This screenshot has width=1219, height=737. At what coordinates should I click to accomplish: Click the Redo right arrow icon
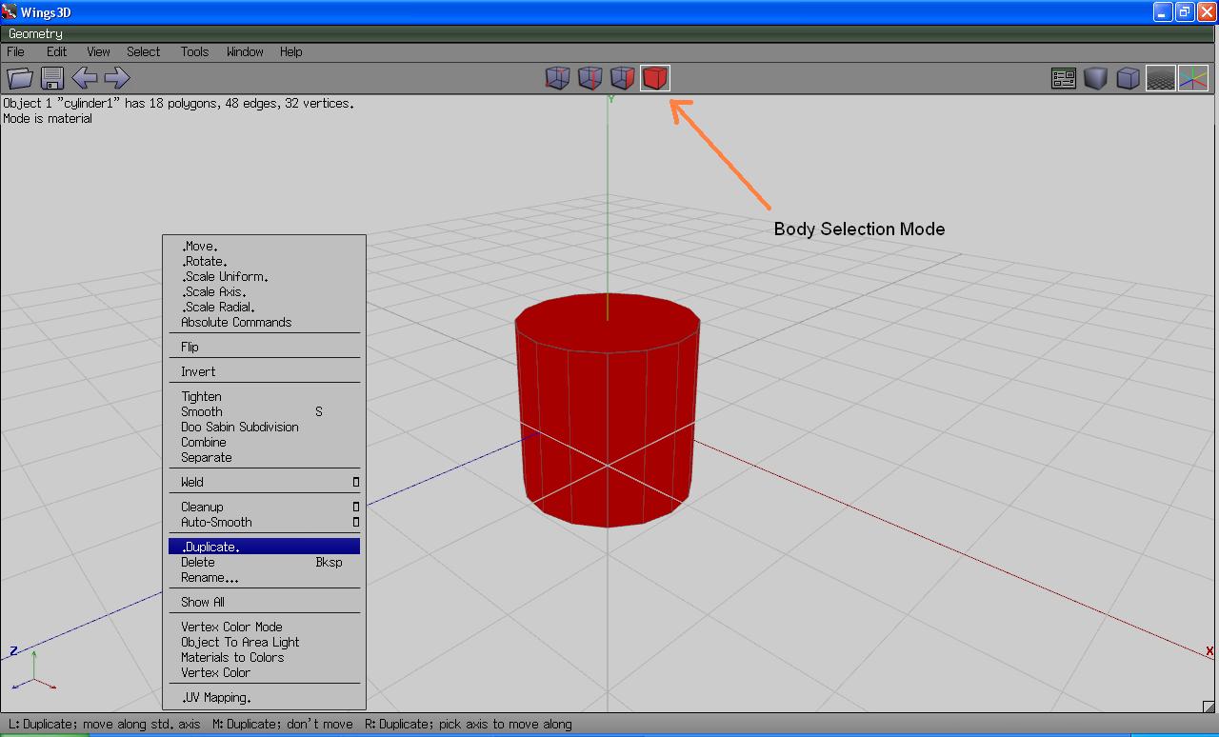(x=116, y=78)
